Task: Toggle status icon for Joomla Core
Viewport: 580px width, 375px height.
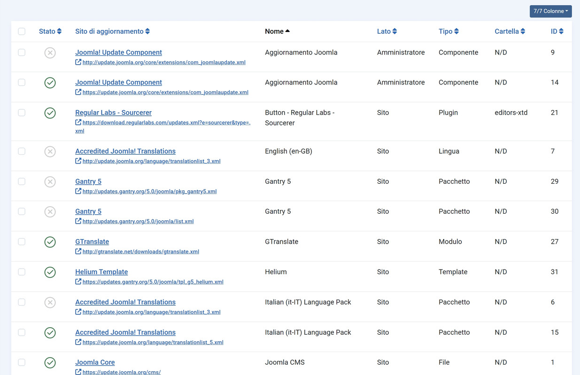Action: [50, 363]
